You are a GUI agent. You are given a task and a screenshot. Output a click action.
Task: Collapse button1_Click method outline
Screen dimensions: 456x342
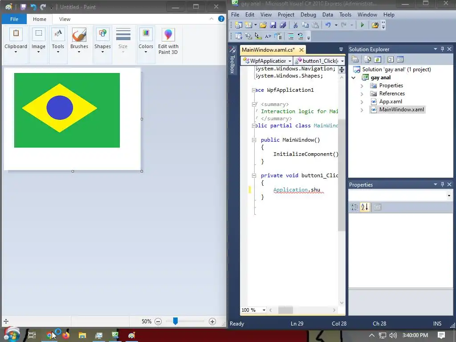pos(254,175)
